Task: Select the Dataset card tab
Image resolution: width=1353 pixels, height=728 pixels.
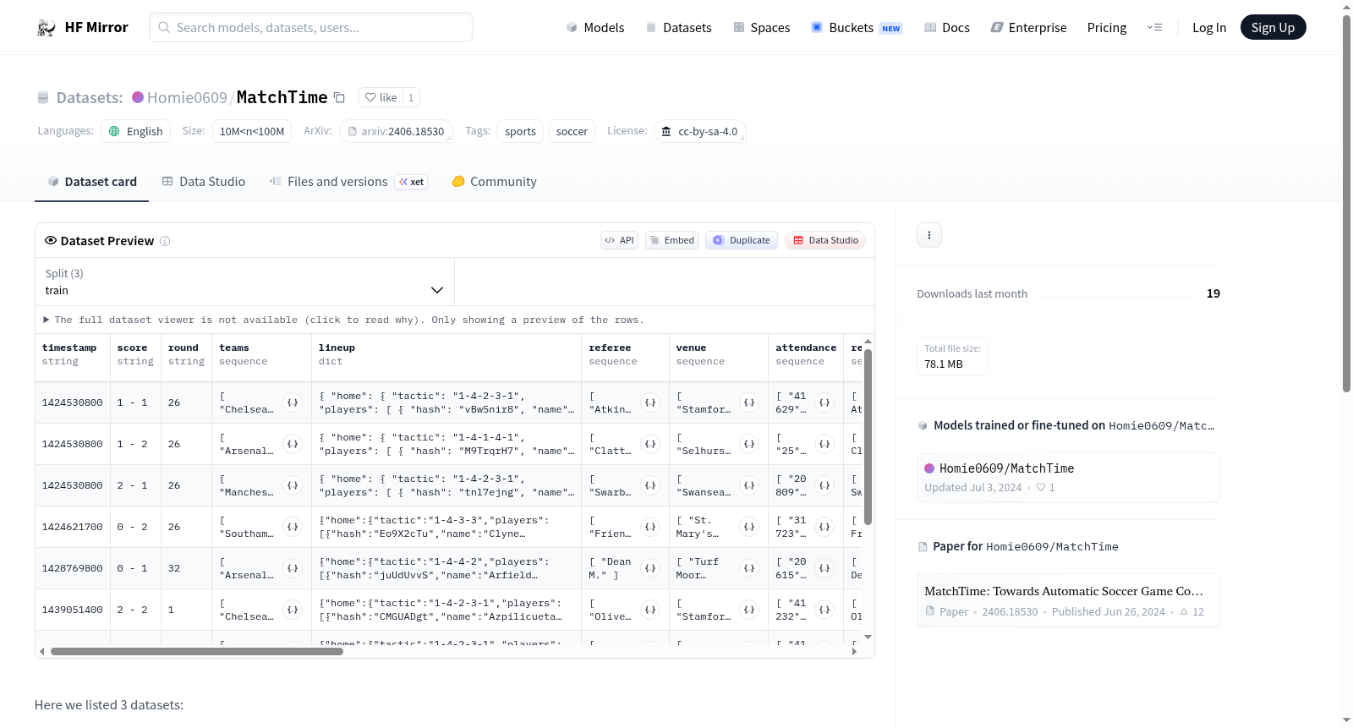Action: click(x=91, y=182)
